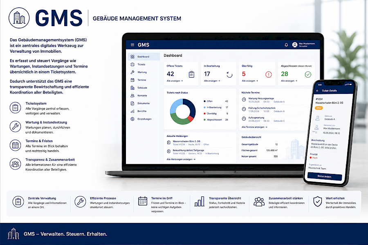
Task: Click the donut chart in Tickets nach Status
Action: tap(183, 111)
